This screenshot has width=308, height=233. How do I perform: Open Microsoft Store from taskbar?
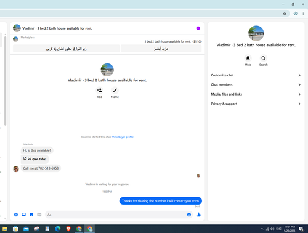tap(15, 229)
